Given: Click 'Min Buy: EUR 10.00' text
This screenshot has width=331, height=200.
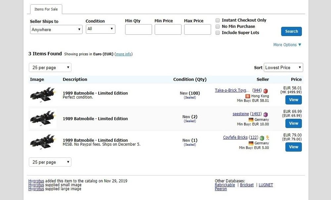Looking at the screenshot, I should click(253, 124).
